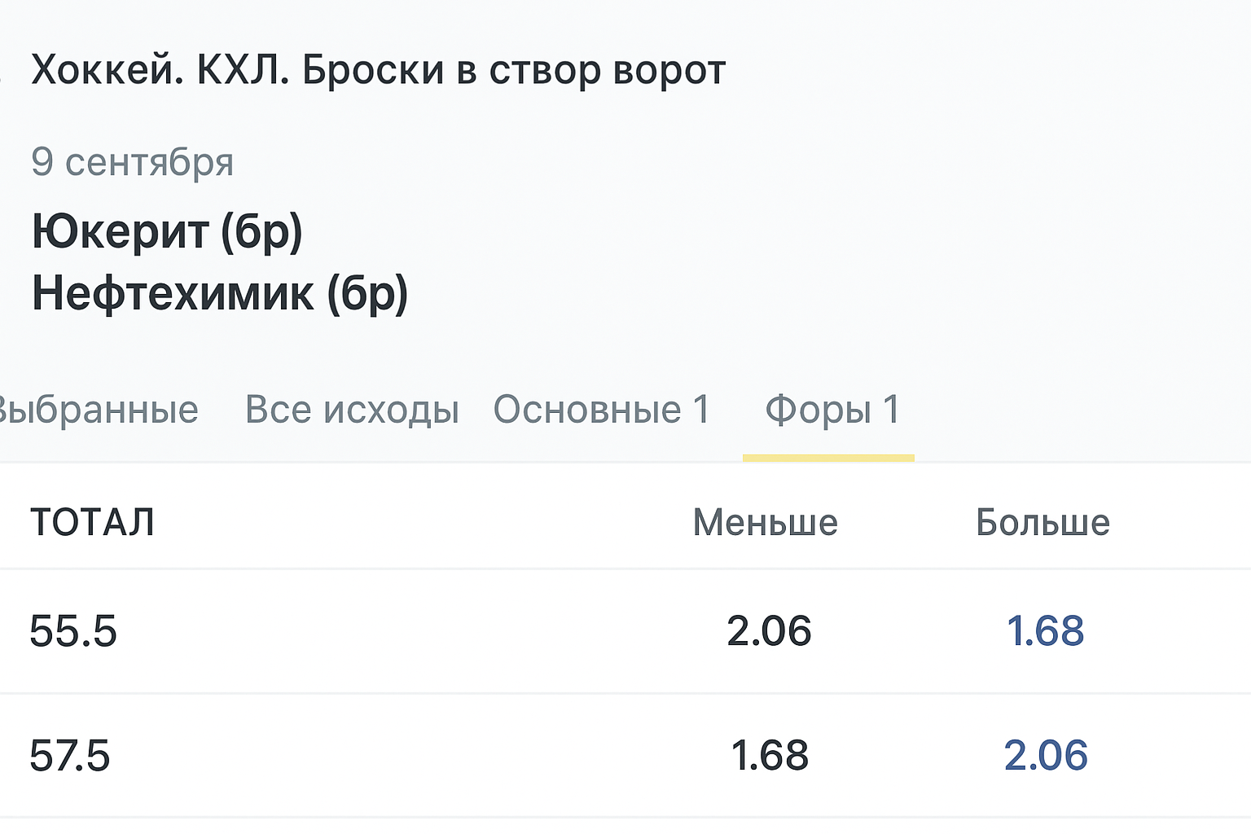Click the Больше column header
Image resolution: width=1251 pixels, height=834 pixels.
point(1042,523)
